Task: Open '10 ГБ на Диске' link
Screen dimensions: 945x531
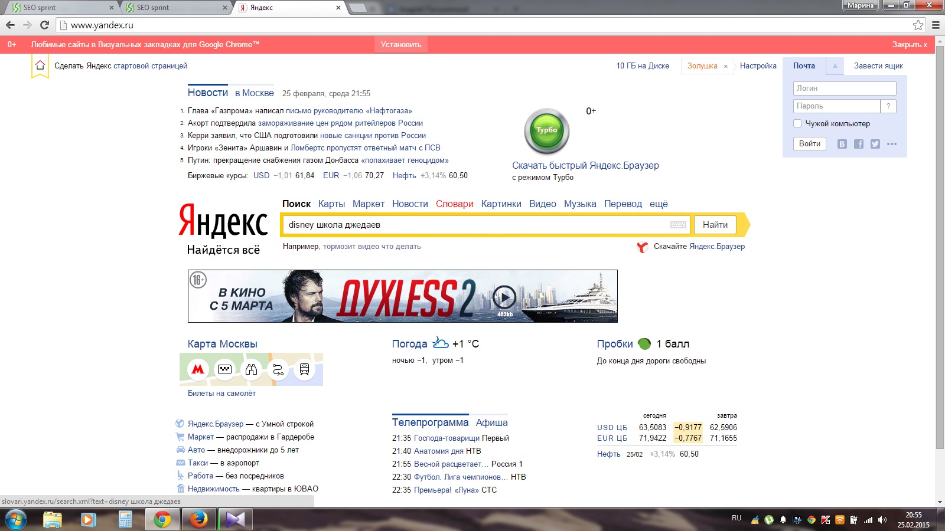Action: click(x=643, y=65)
